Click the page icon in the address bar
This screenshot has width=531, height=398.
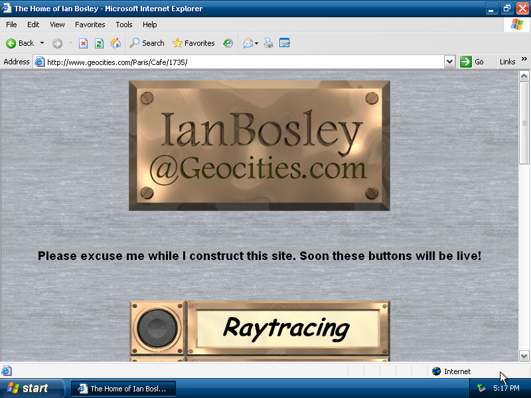click(40, 62)
